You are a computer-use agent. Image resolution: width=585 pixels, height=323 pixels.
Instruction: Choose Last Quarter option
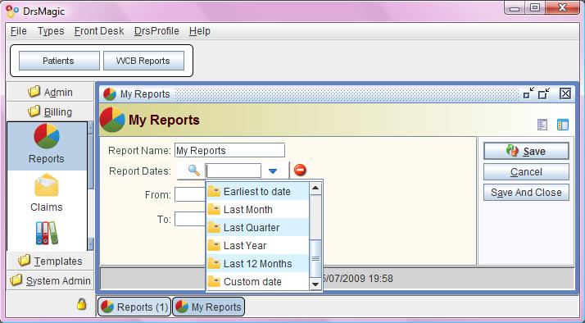tap(257, 227)
